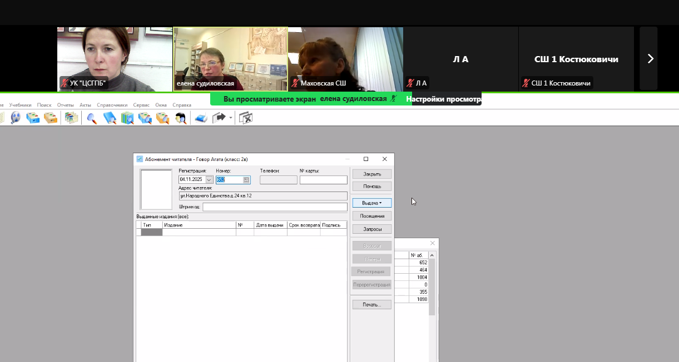Open the Справочники menu

coord(112,105)
